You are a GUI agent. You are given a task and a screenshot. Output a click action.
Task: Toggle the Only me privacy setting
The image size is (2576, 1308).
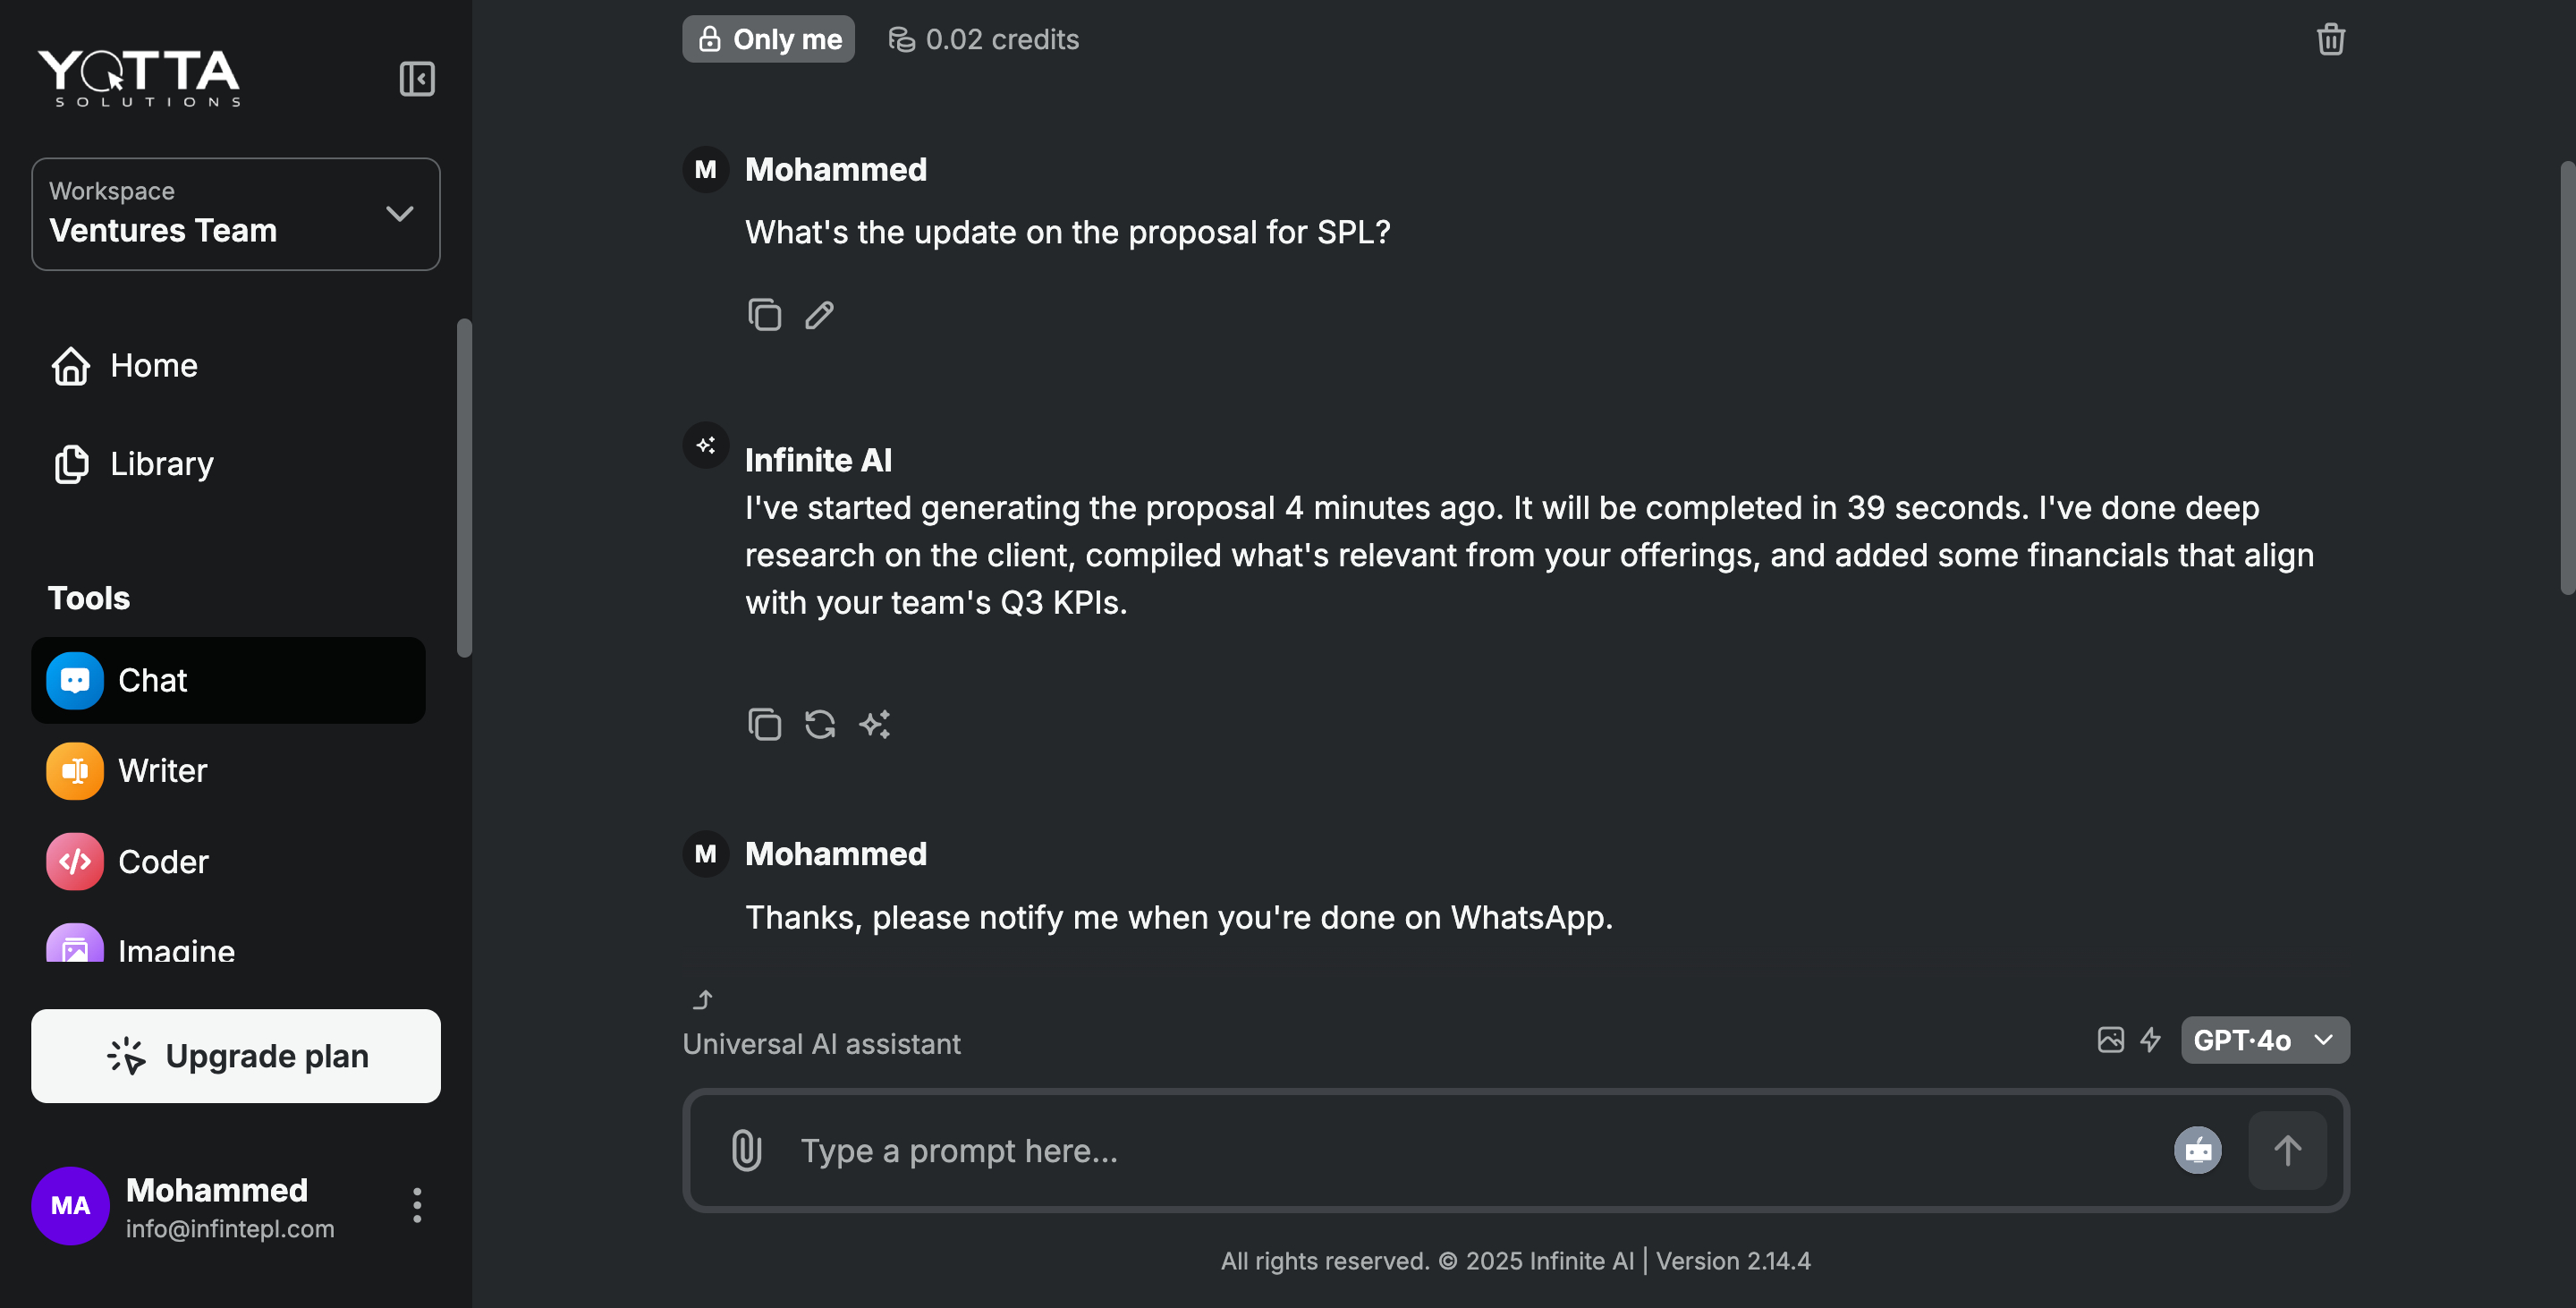pos(768,39)
